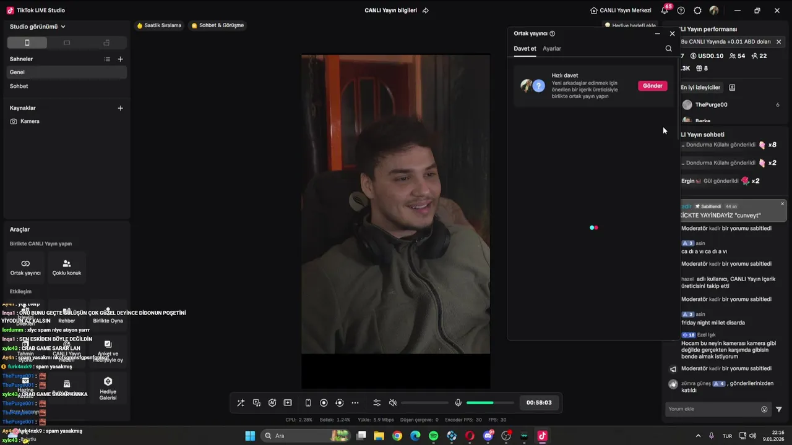Open the Ortak yayıncı tool
The height and width of the screenshot is (445, 792).
(x=25, y=267)
